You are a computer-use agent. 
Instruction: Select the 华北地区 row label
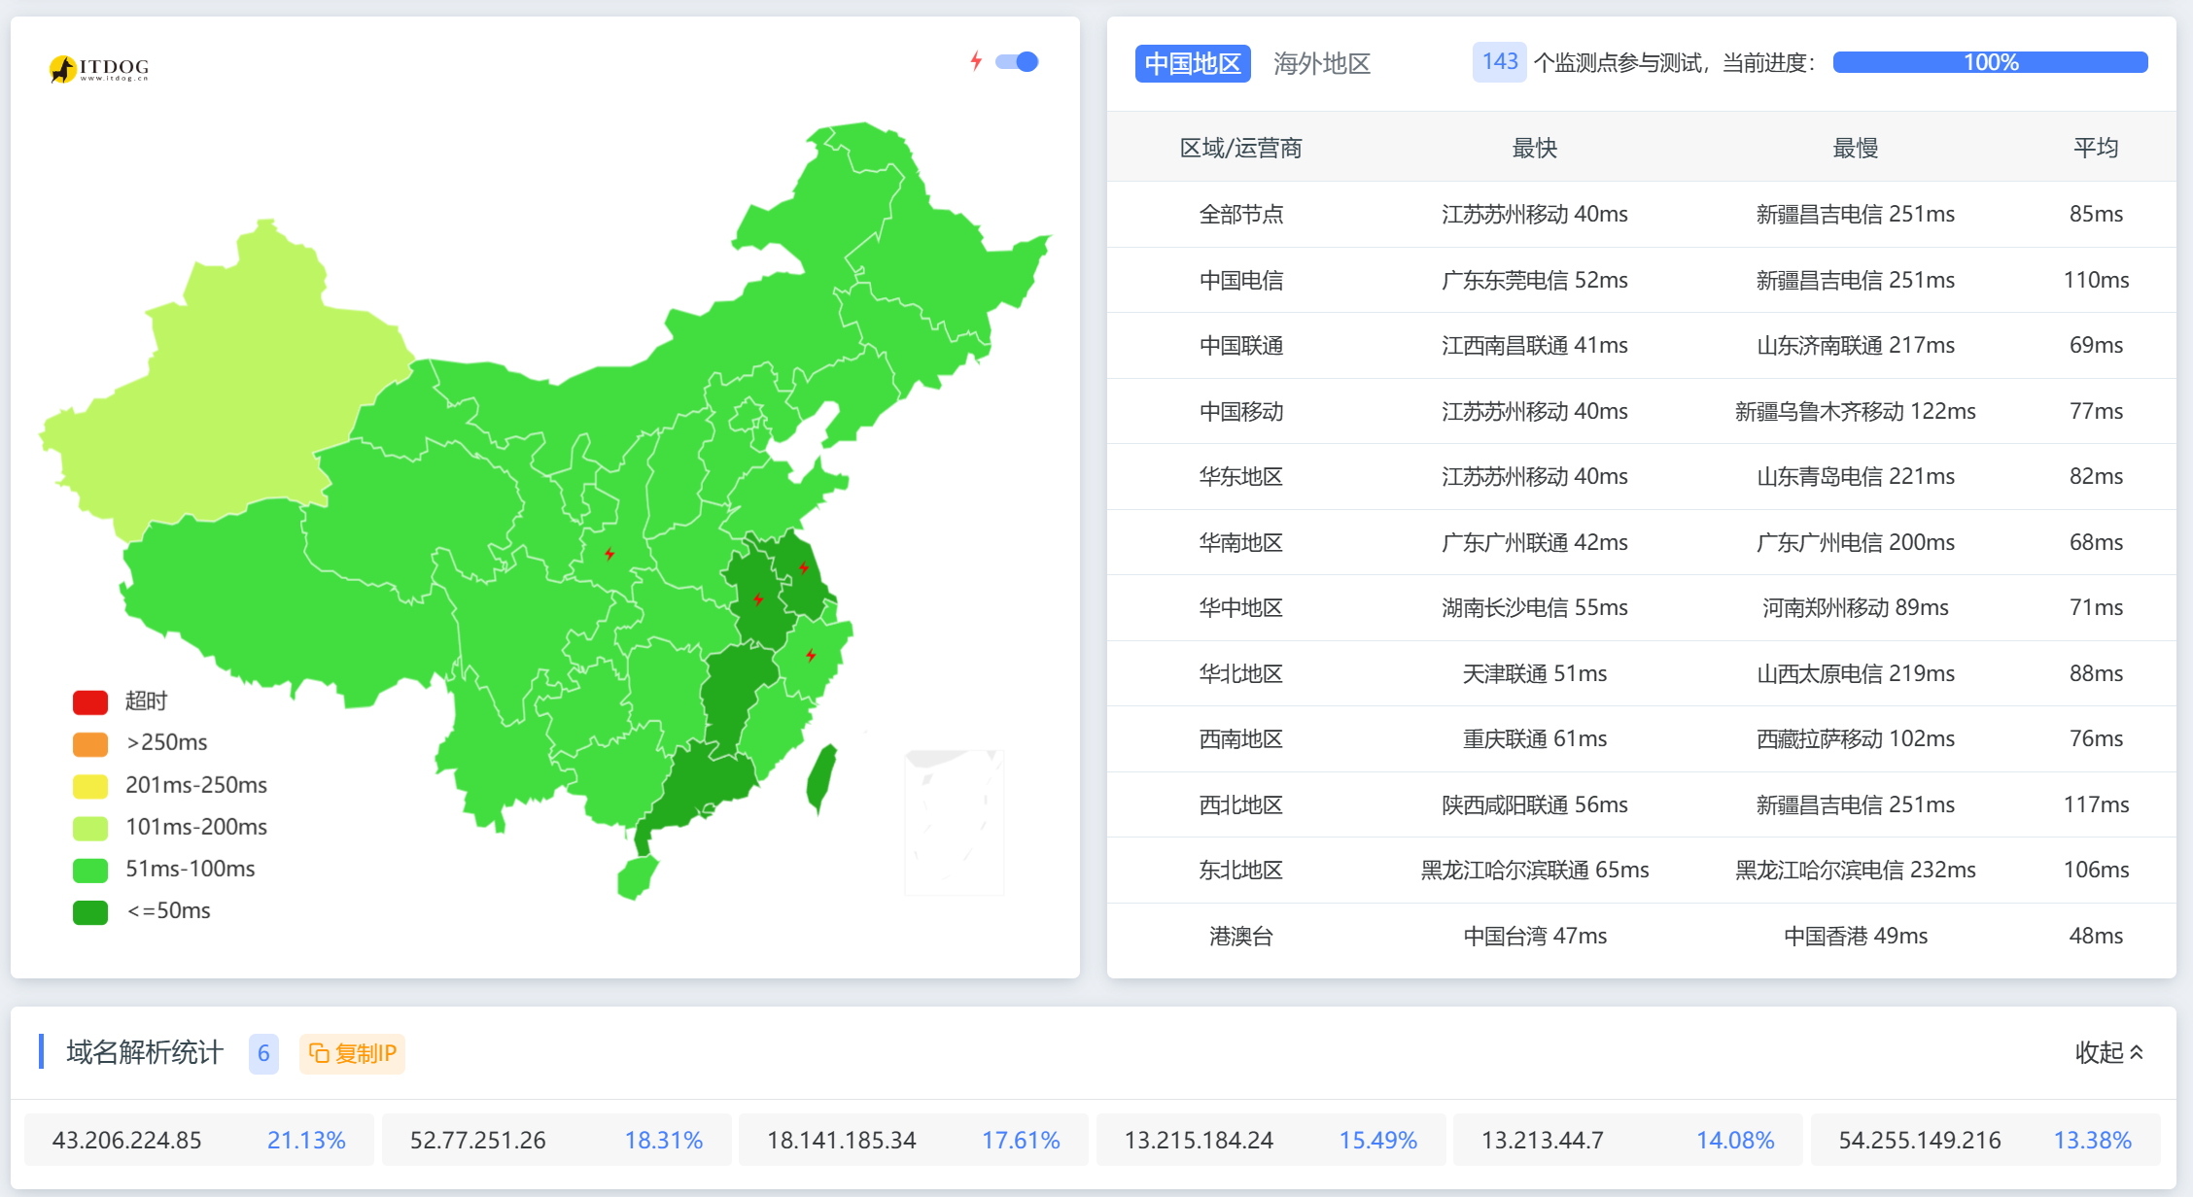click(x=1240, y=673)
